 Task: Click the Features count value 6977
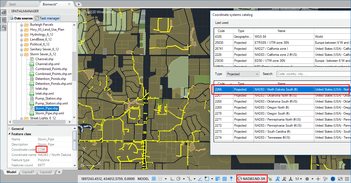point(41,165)
